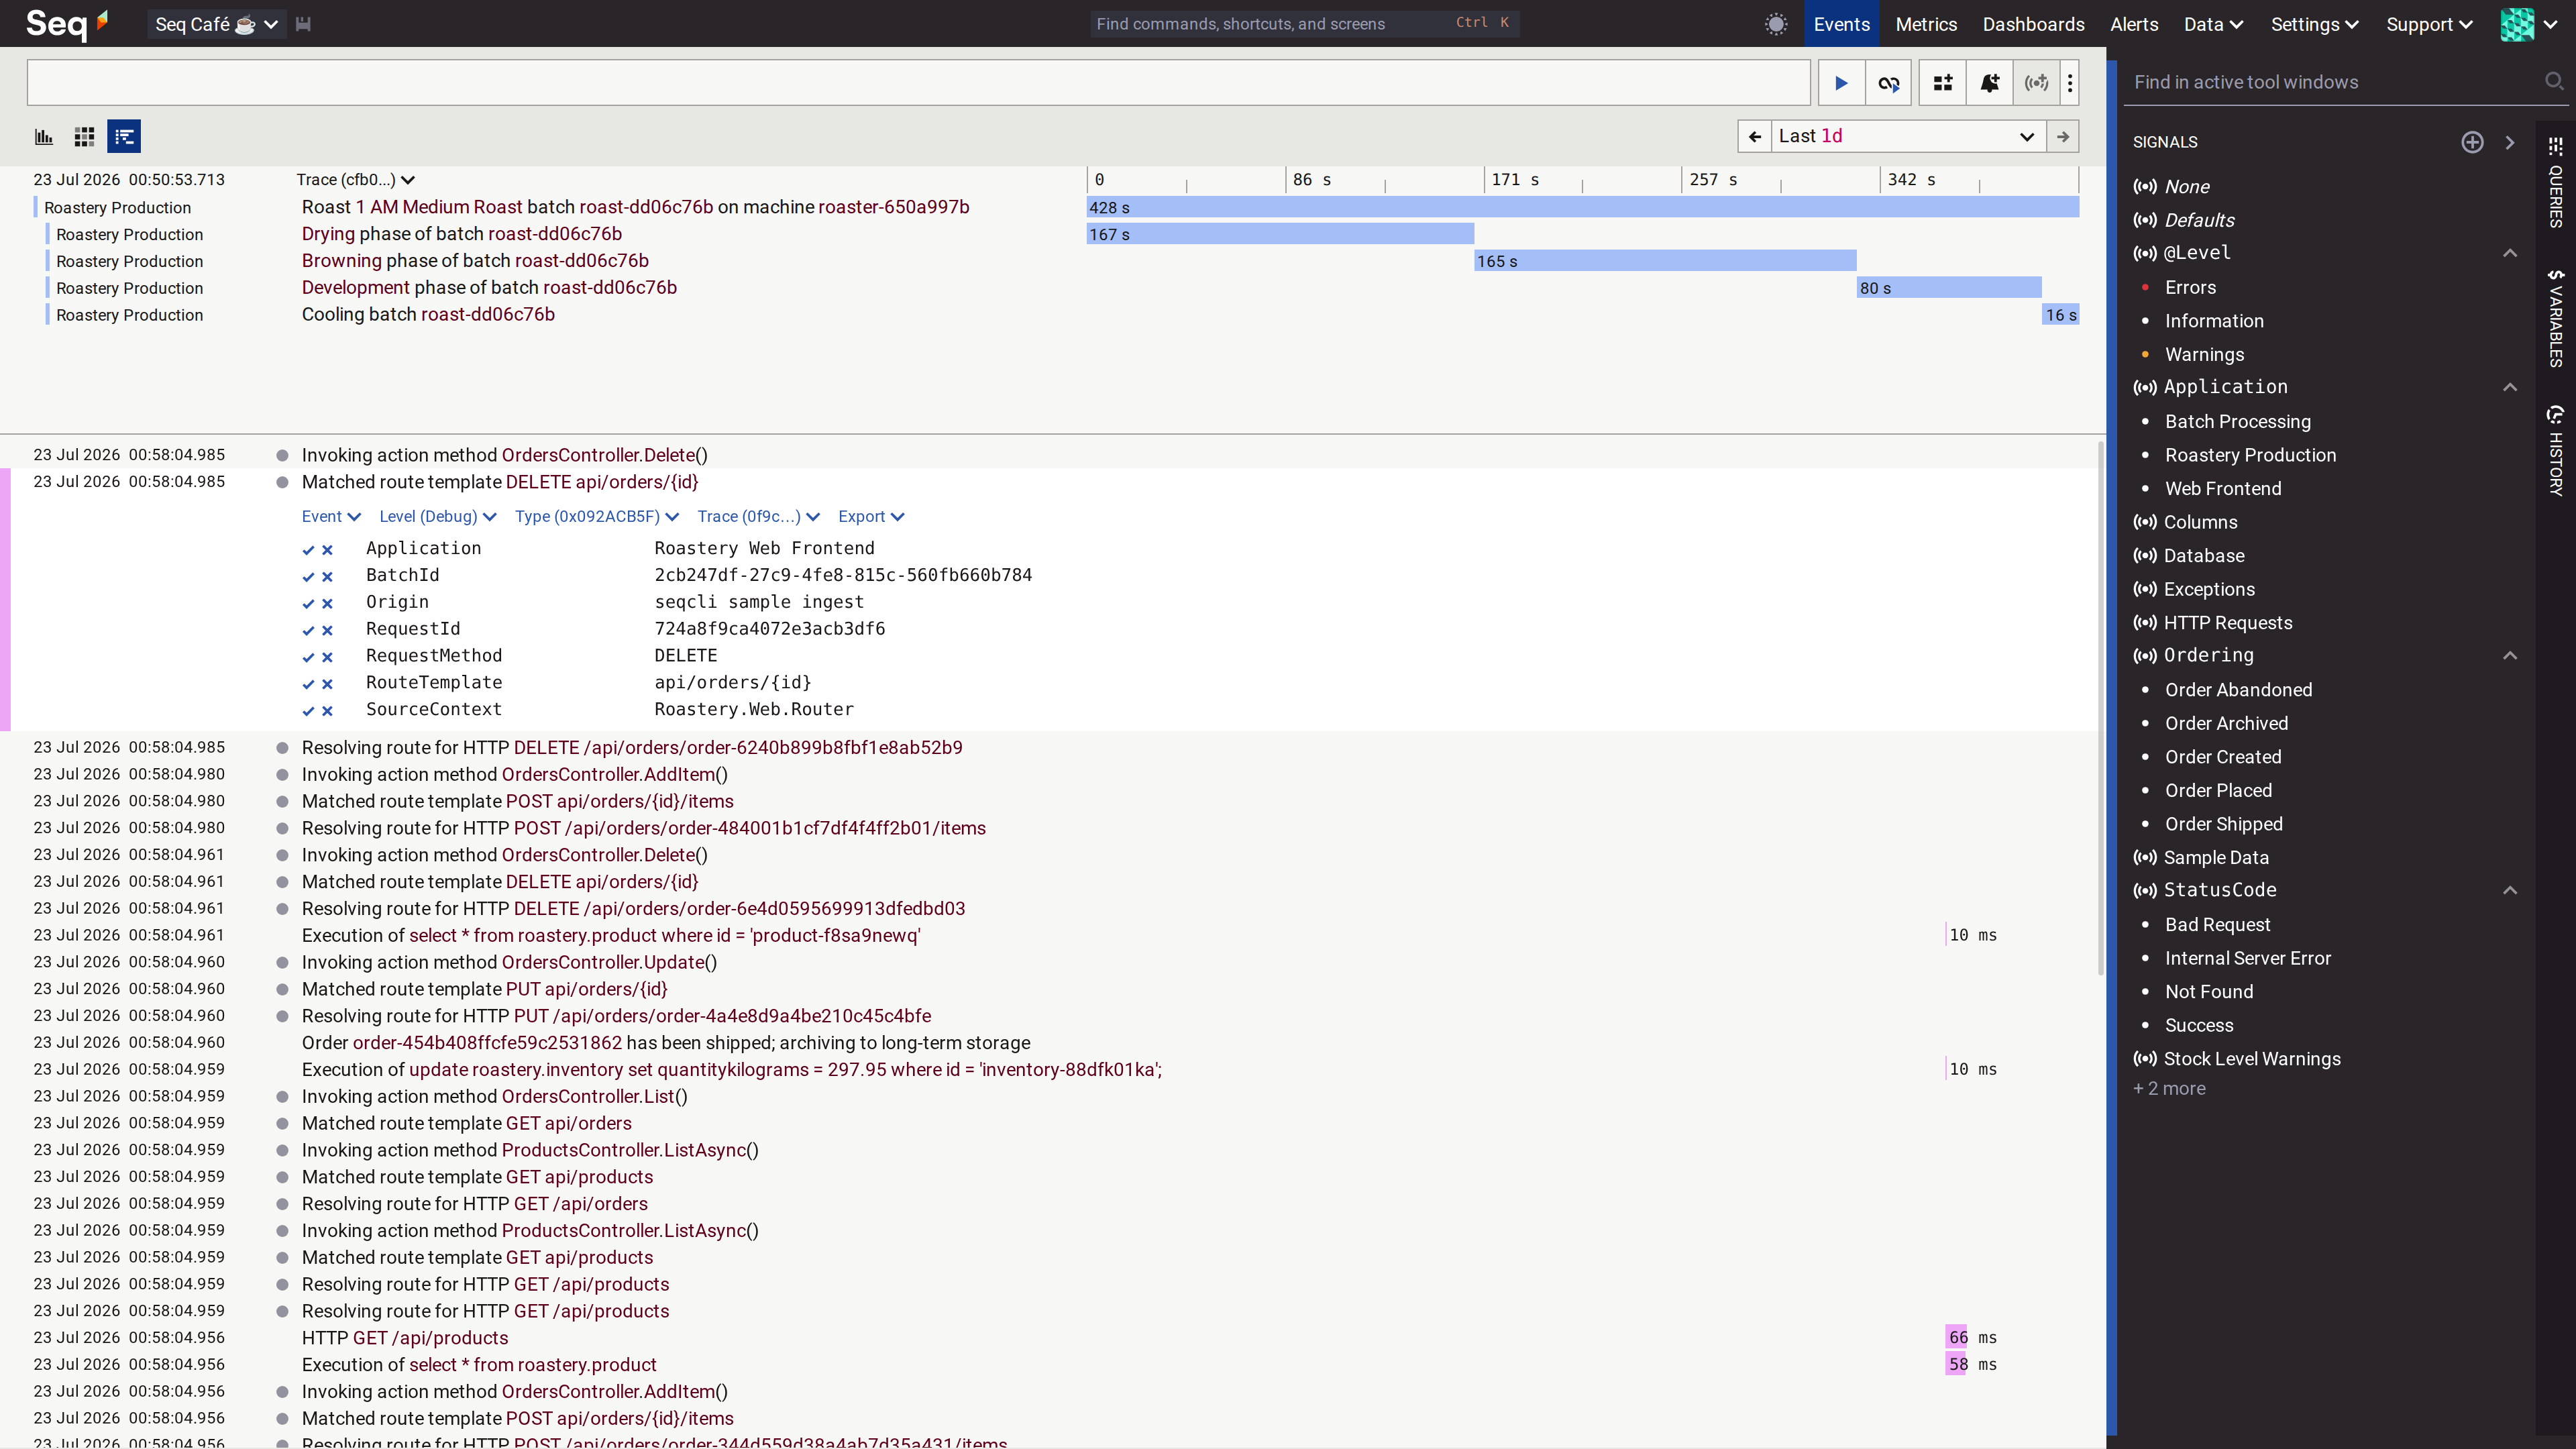Open the Settings menu
This screenshot has height=1449, width=2576.
point(2313,24)
